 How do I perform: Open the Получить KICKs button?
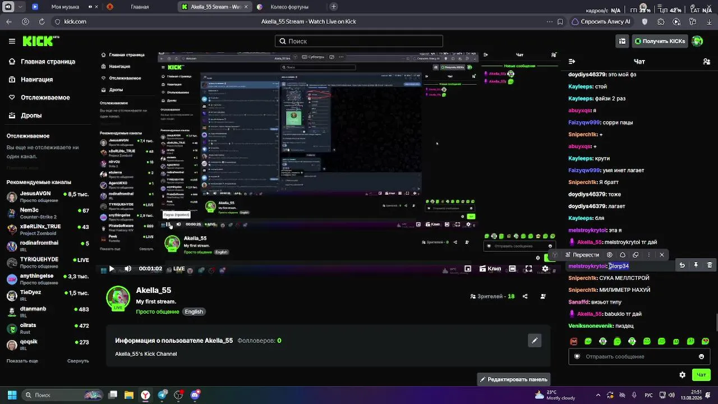[x=660, y=41]
